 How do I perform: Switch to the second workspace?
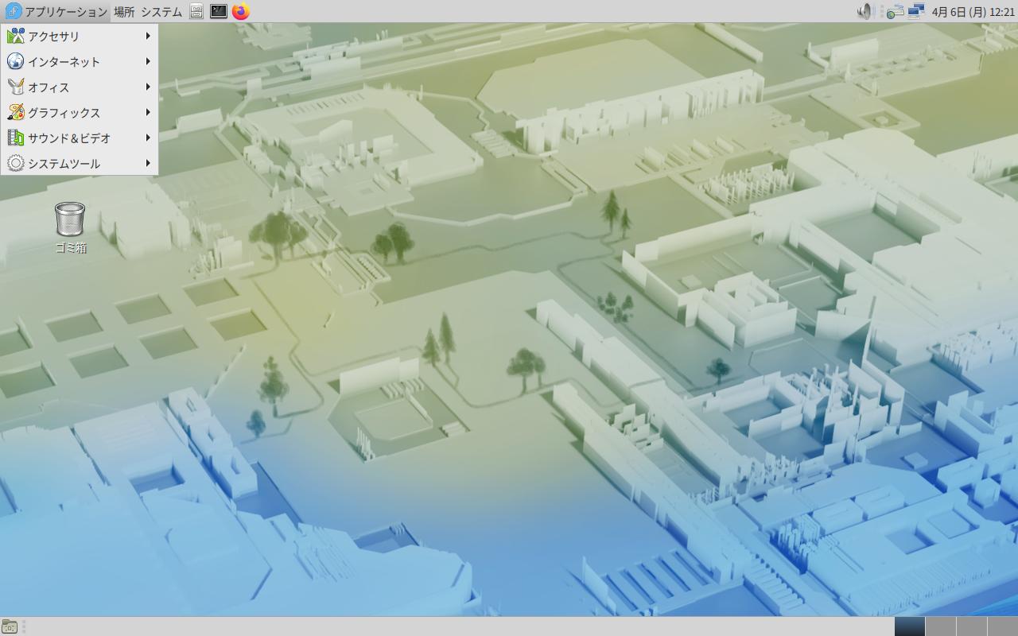click(941, 626)
